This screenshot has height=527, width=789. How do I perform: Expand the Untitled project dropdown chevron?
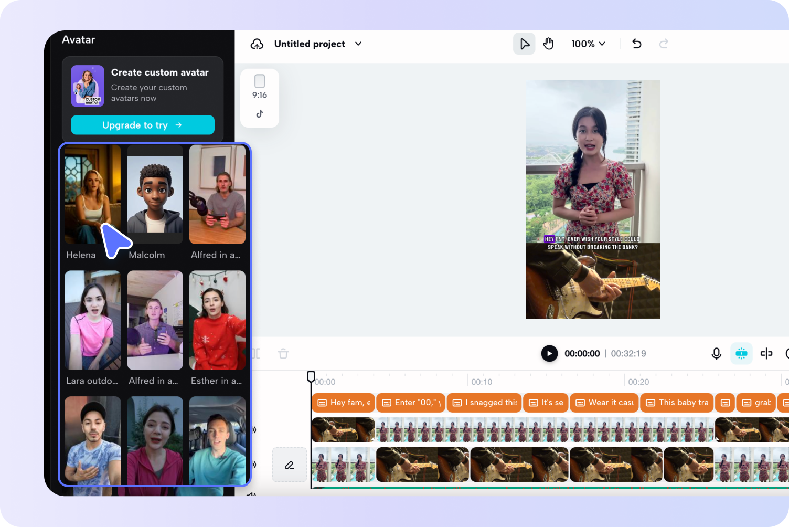pos(358,44)
